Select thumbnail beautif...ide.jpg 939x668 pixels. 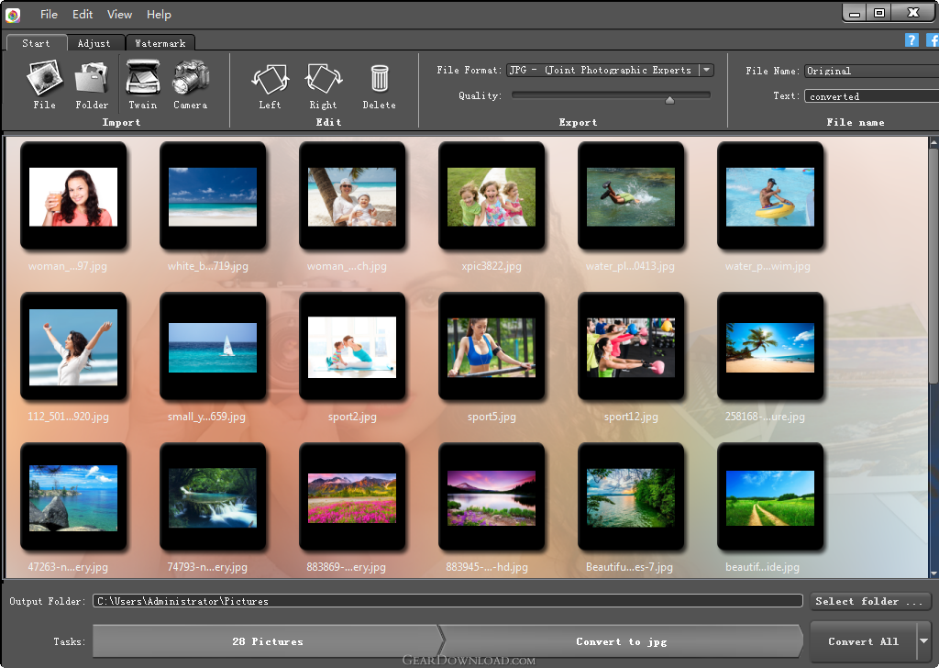[770, 497]
